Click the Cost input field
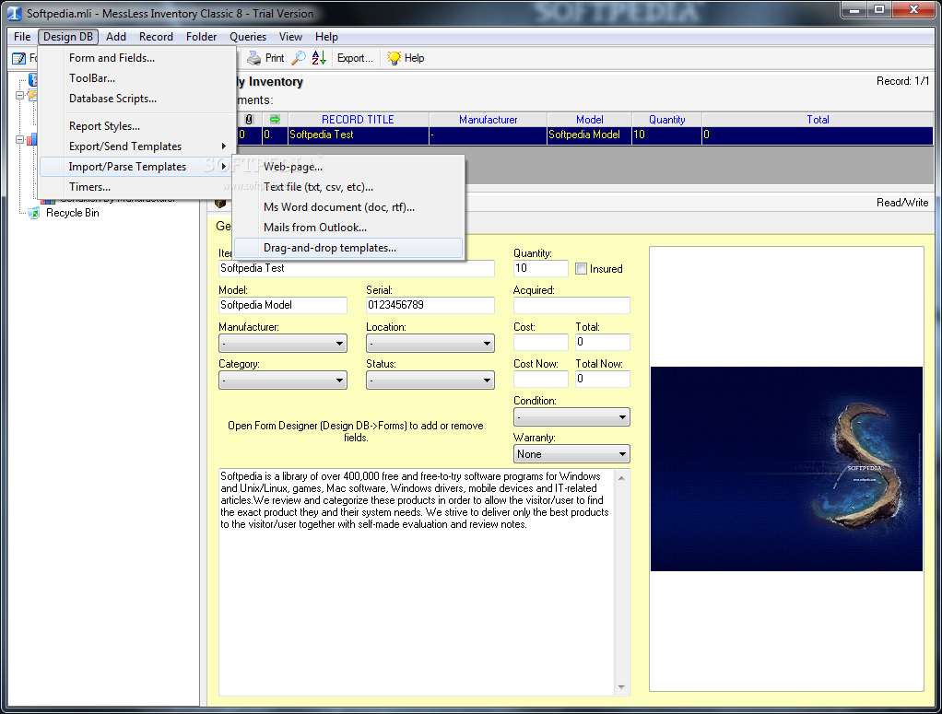The image size is (942, 714). [541, 343]
